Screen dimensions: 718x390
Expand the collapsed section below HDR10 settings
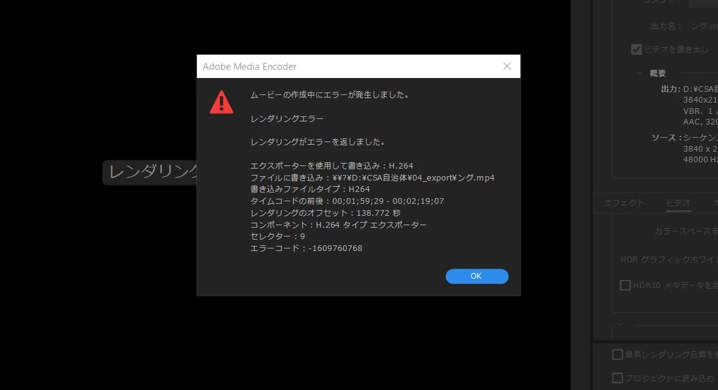(x=620, y=325)
